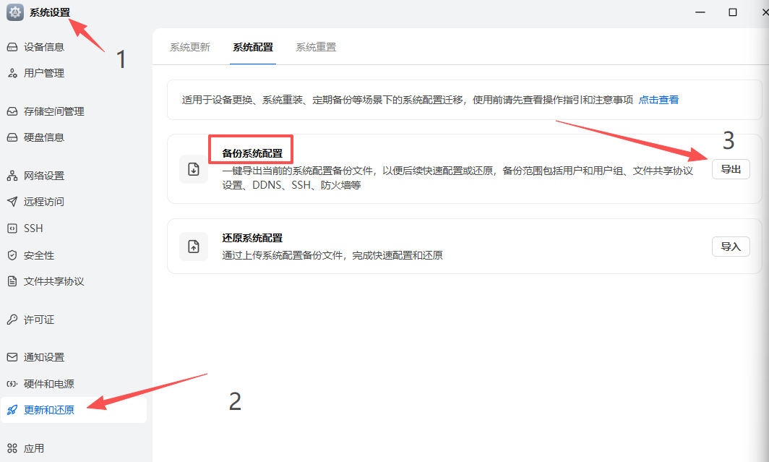Screen dimensions: 769x462
Task: Open 应用 at the sidebar bottom
Action: coord(35,448)
